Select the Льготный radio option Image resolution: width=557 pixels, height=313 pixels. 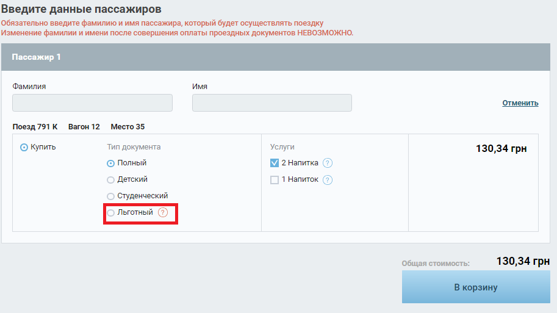point(110,213)
